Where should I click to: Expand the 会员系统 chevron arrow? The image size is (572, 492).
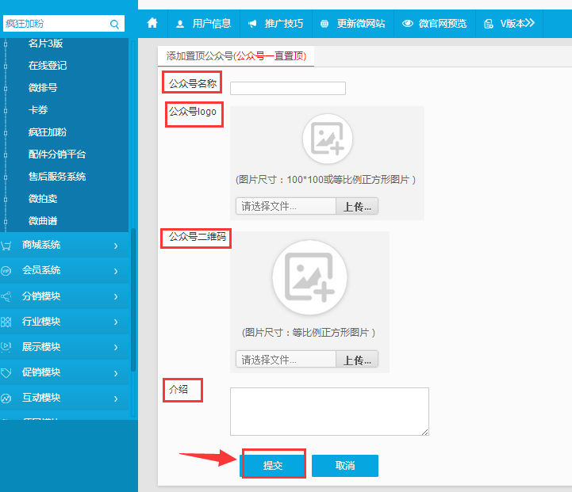click(116, 271)
